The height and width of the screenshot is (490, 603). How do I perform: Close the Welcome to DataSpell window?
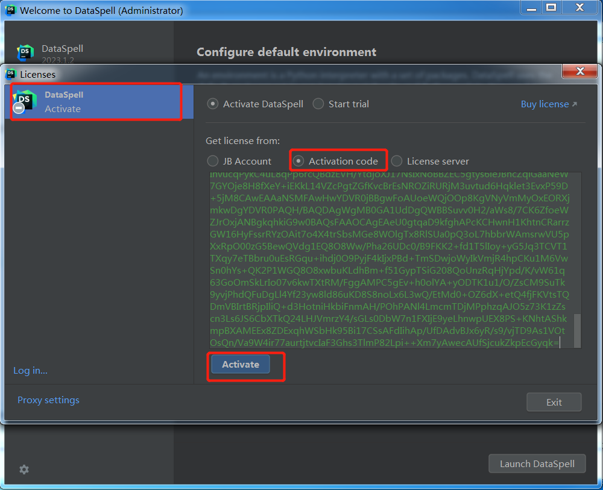click(x=580, y=8)
